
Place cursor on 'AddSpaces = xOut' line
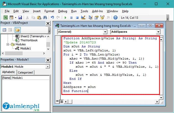80,87
